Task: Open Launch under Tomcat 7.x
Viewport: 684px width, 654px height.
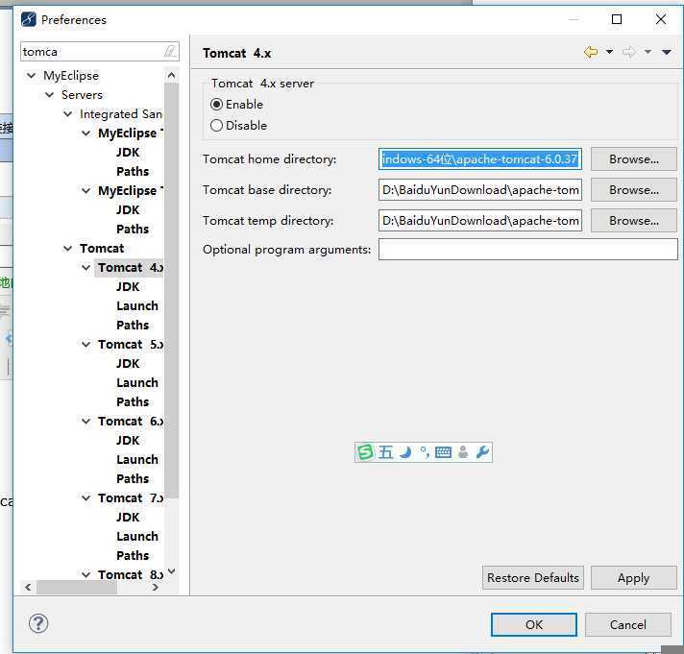Action: coord(137,536)
